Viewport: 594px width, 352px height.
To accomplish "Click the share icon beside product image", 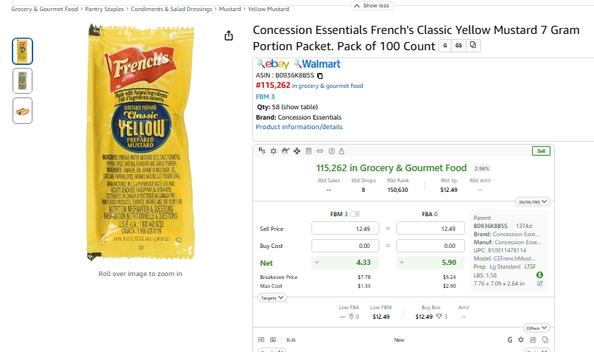I will (x=229, y=36).
